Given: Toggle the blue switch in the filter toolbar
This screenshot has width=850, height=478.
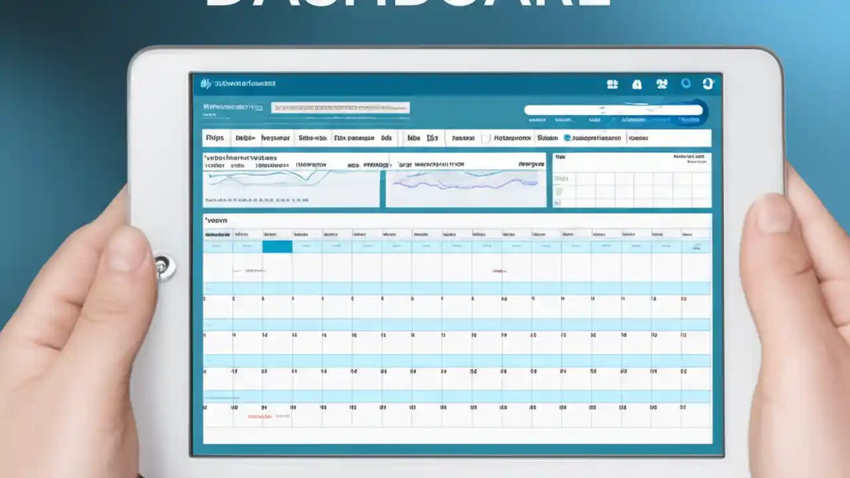Looking at the screenshot, I should click(x=568, y=137).
